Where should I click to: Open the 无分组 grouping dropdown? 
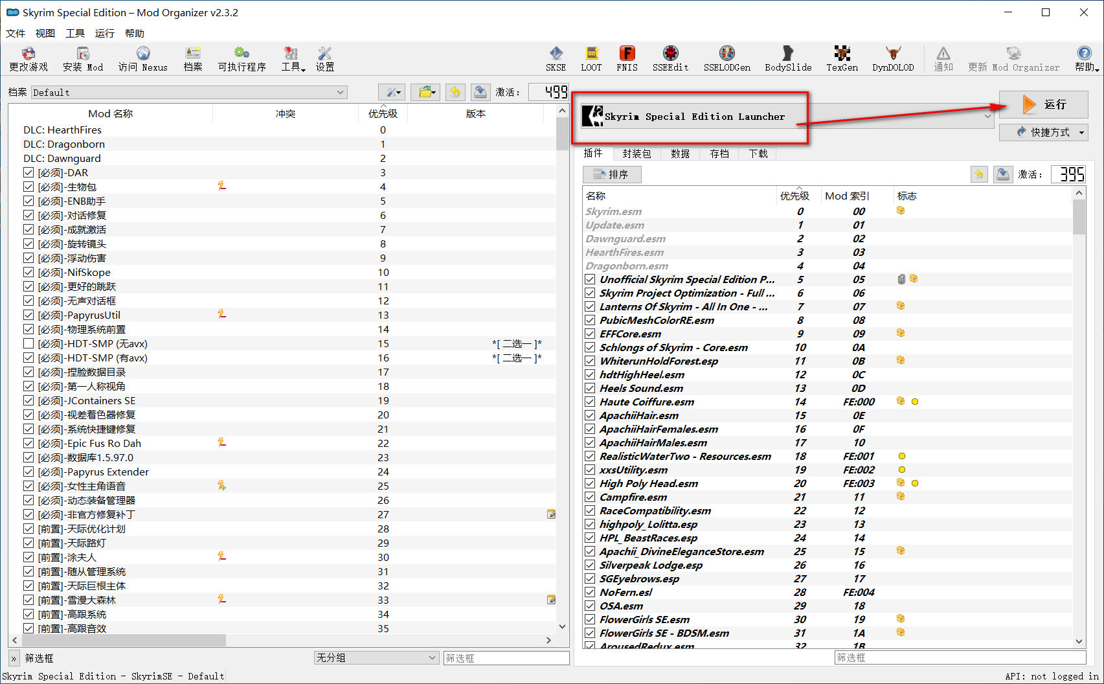click(376, 657)
